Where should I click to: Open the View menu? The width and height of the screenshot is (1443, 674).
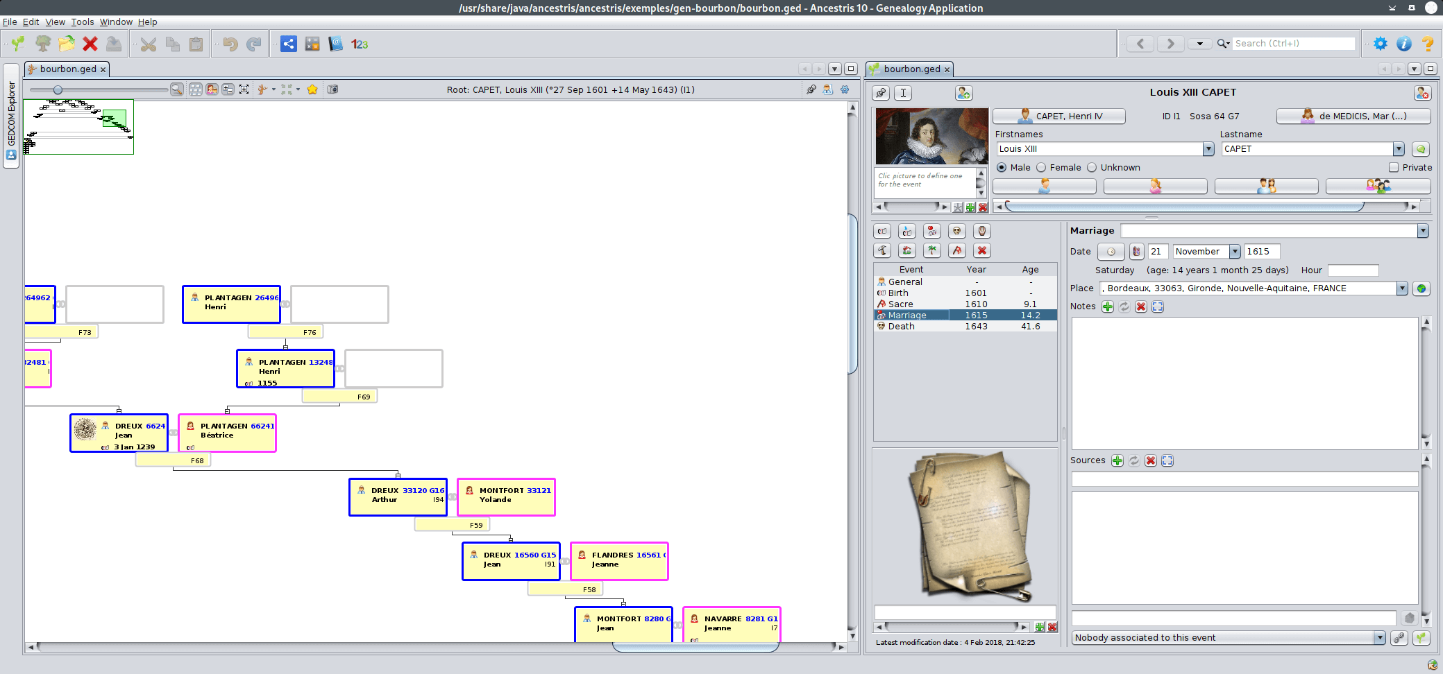pos(55,22)
